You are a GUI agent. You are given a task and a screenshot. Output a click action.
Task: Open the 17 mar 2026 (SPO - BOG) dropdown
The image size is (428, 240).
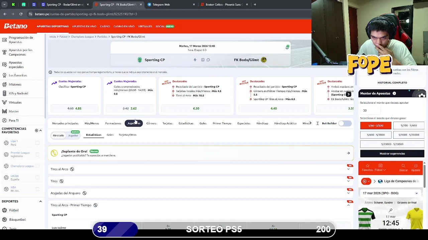pos(391,193)
